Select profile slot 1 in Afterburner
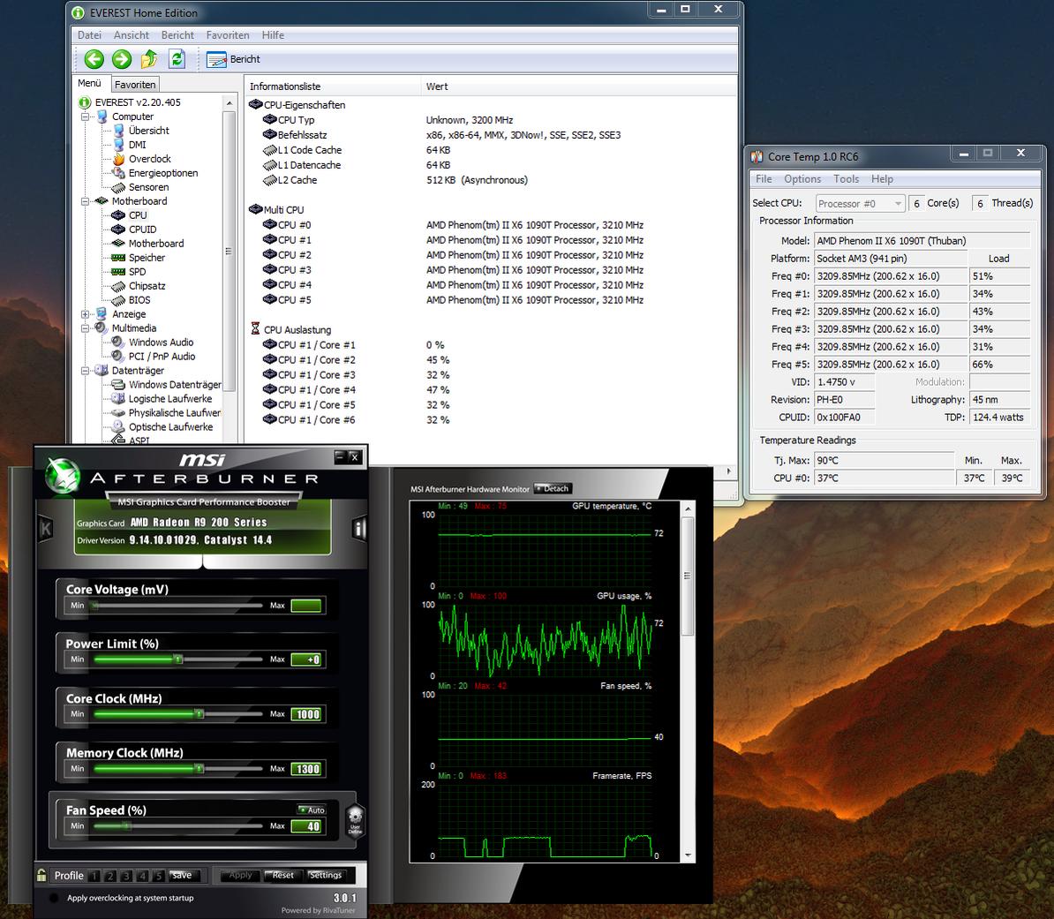The height and width of the screenshot is (919, 1054). pos(94,876)
